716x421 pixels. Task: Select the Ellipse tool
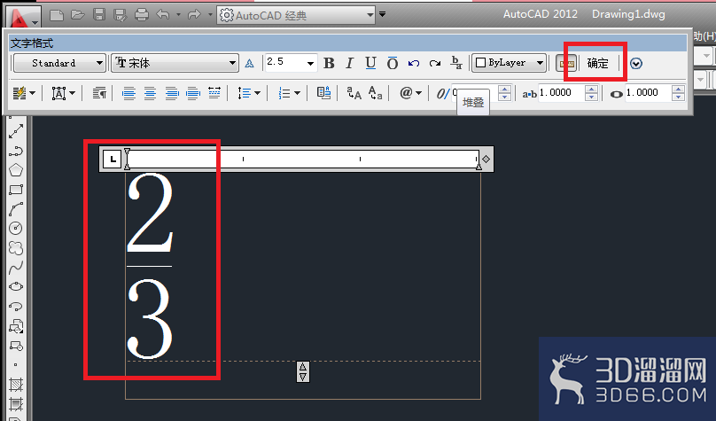[x=16, y=287]
